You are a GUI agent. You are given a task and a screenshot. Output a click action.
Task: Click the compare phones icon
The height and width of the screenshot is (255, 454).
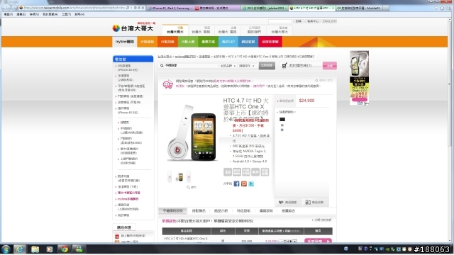(x=308, y=203)
